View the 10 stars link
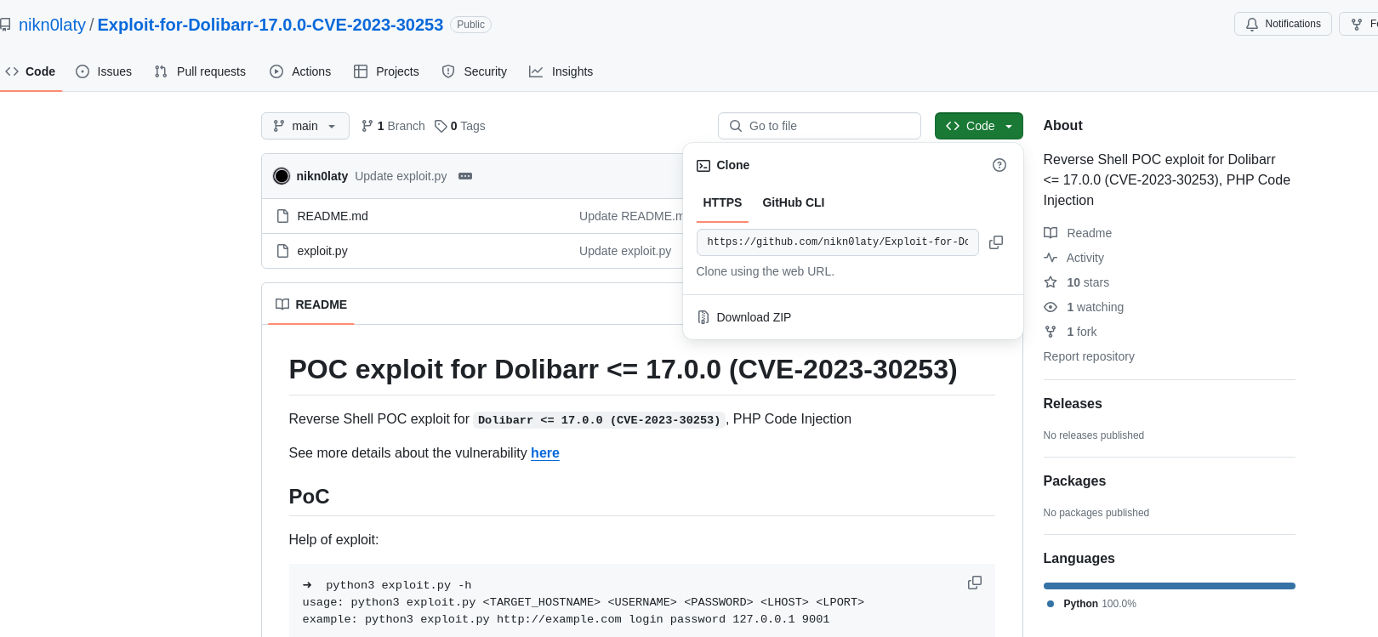 1088,282
